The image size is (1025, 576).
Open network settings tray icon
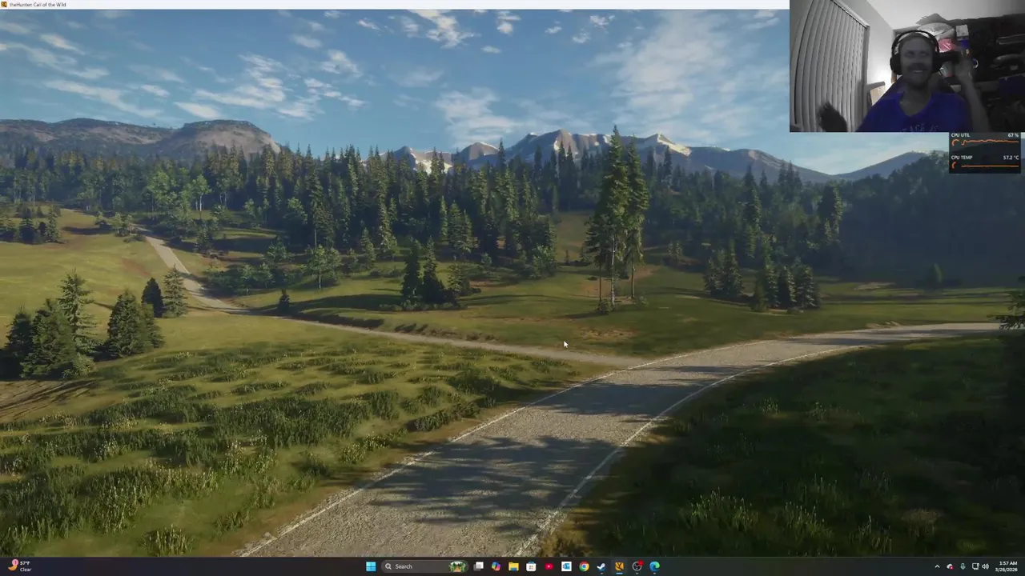pyautogui.click(x=975, y=566)
